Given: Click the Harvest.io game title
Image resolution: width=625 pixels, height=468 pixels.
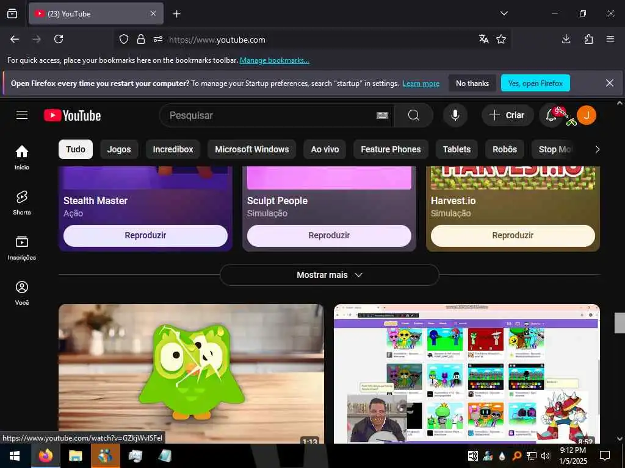Looking at the screenshot, I should click(453, 200).
